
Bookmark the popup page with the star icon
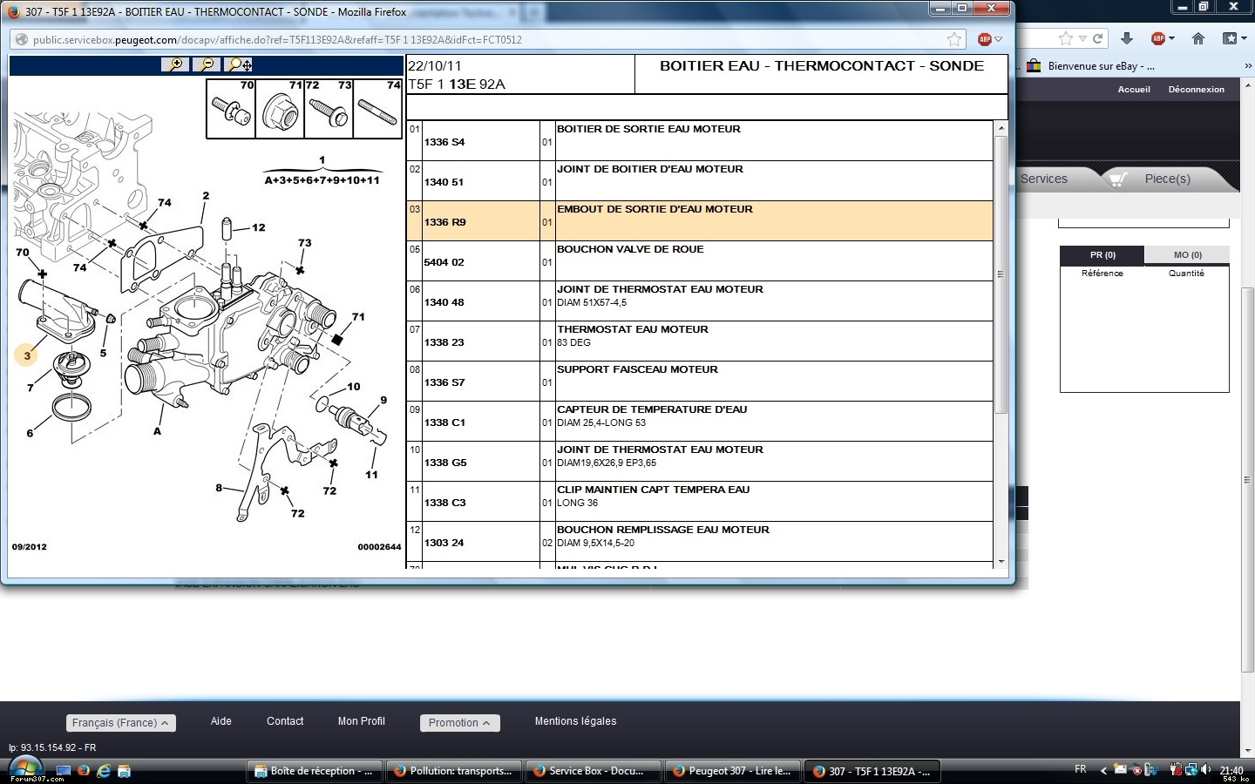point(954,39)
